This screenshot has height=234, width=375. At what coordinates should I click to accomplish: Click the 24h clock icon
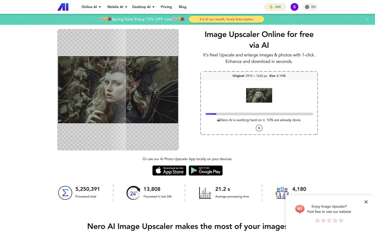[x=133, y=193]
